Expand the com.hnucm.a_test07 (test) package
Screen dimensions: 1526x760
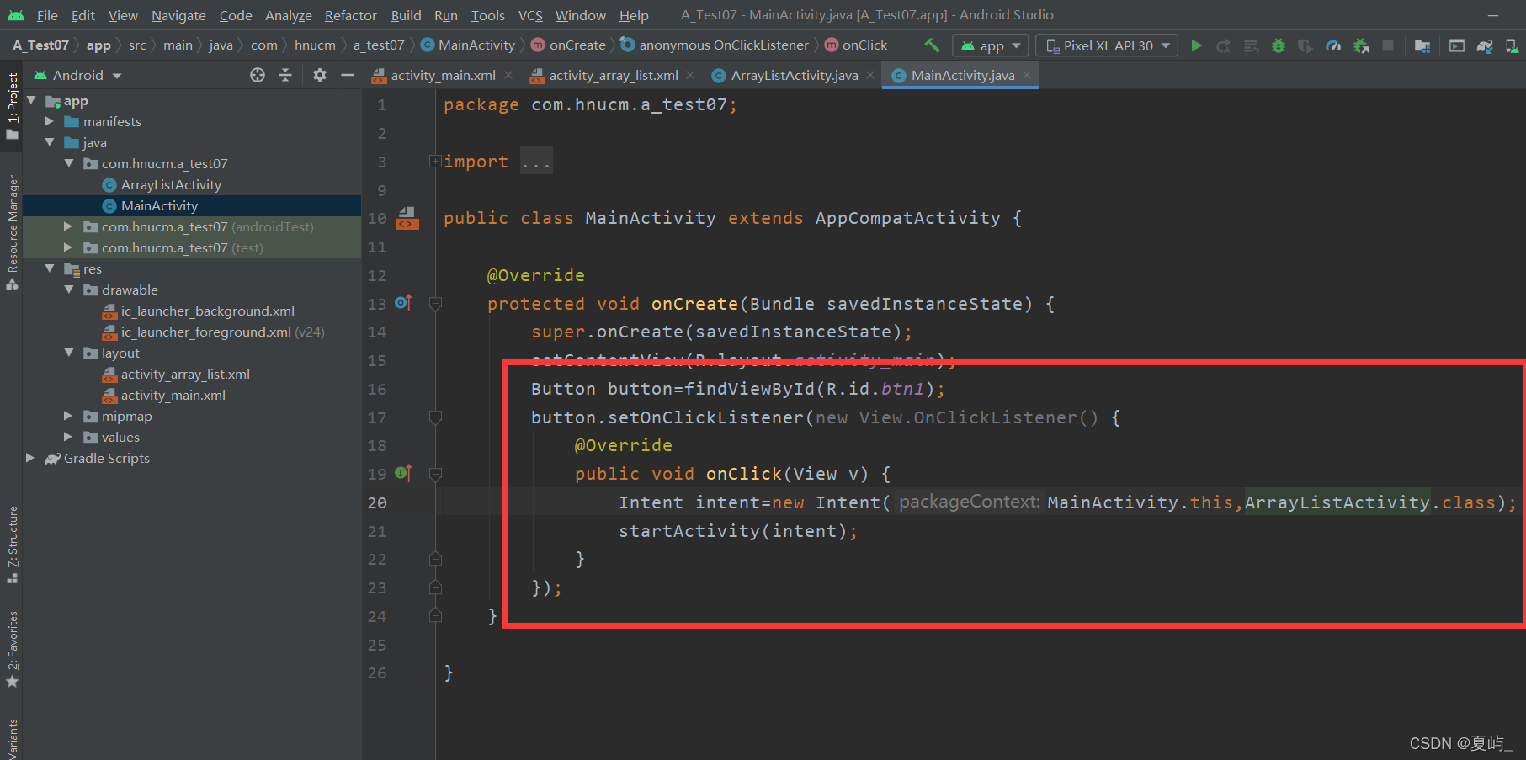tap(68, 247)
